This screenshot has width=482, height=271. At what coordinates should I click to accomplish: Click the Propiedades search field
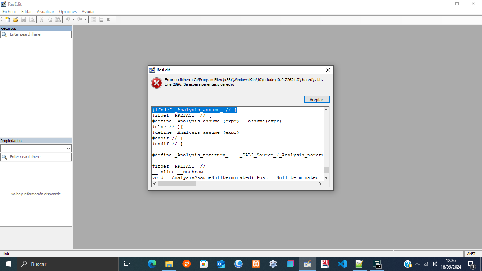pos(36,157)
